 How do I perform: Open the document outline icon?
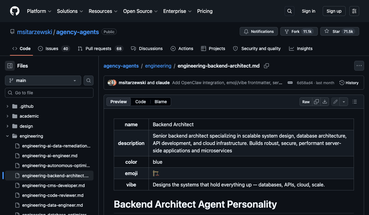pyautogui.click(x=354, y=101)
